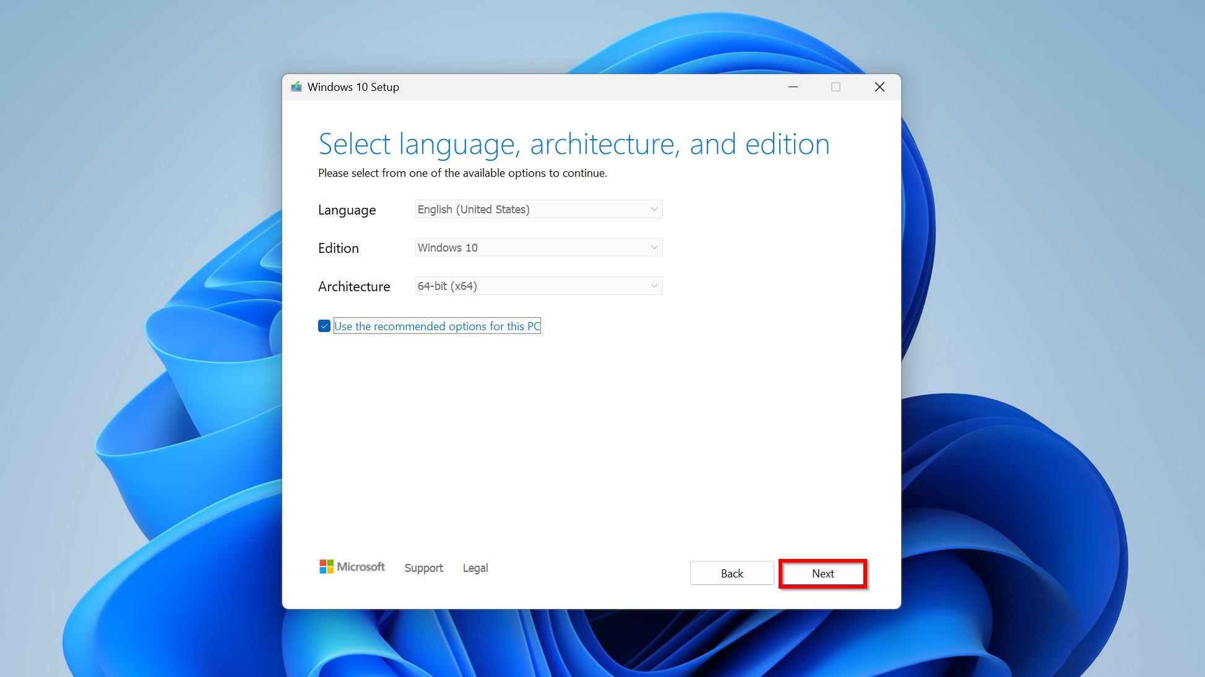
Task: Click the Back button to return
Action: pyautogui.click(x=732, y=574)
